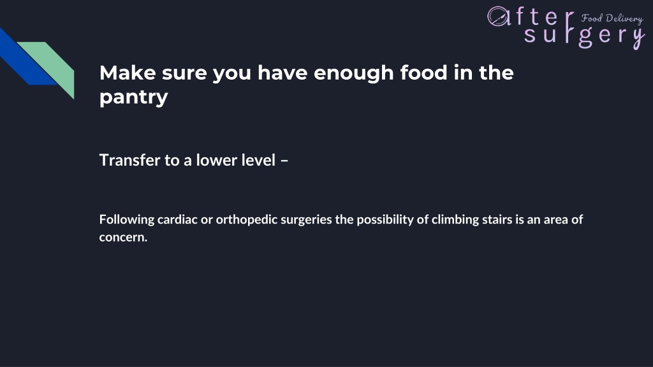Click the word 'Transfer' in the subtitle
The width and height of the screenshot is (653, 367).
click(x=129, y=160)
